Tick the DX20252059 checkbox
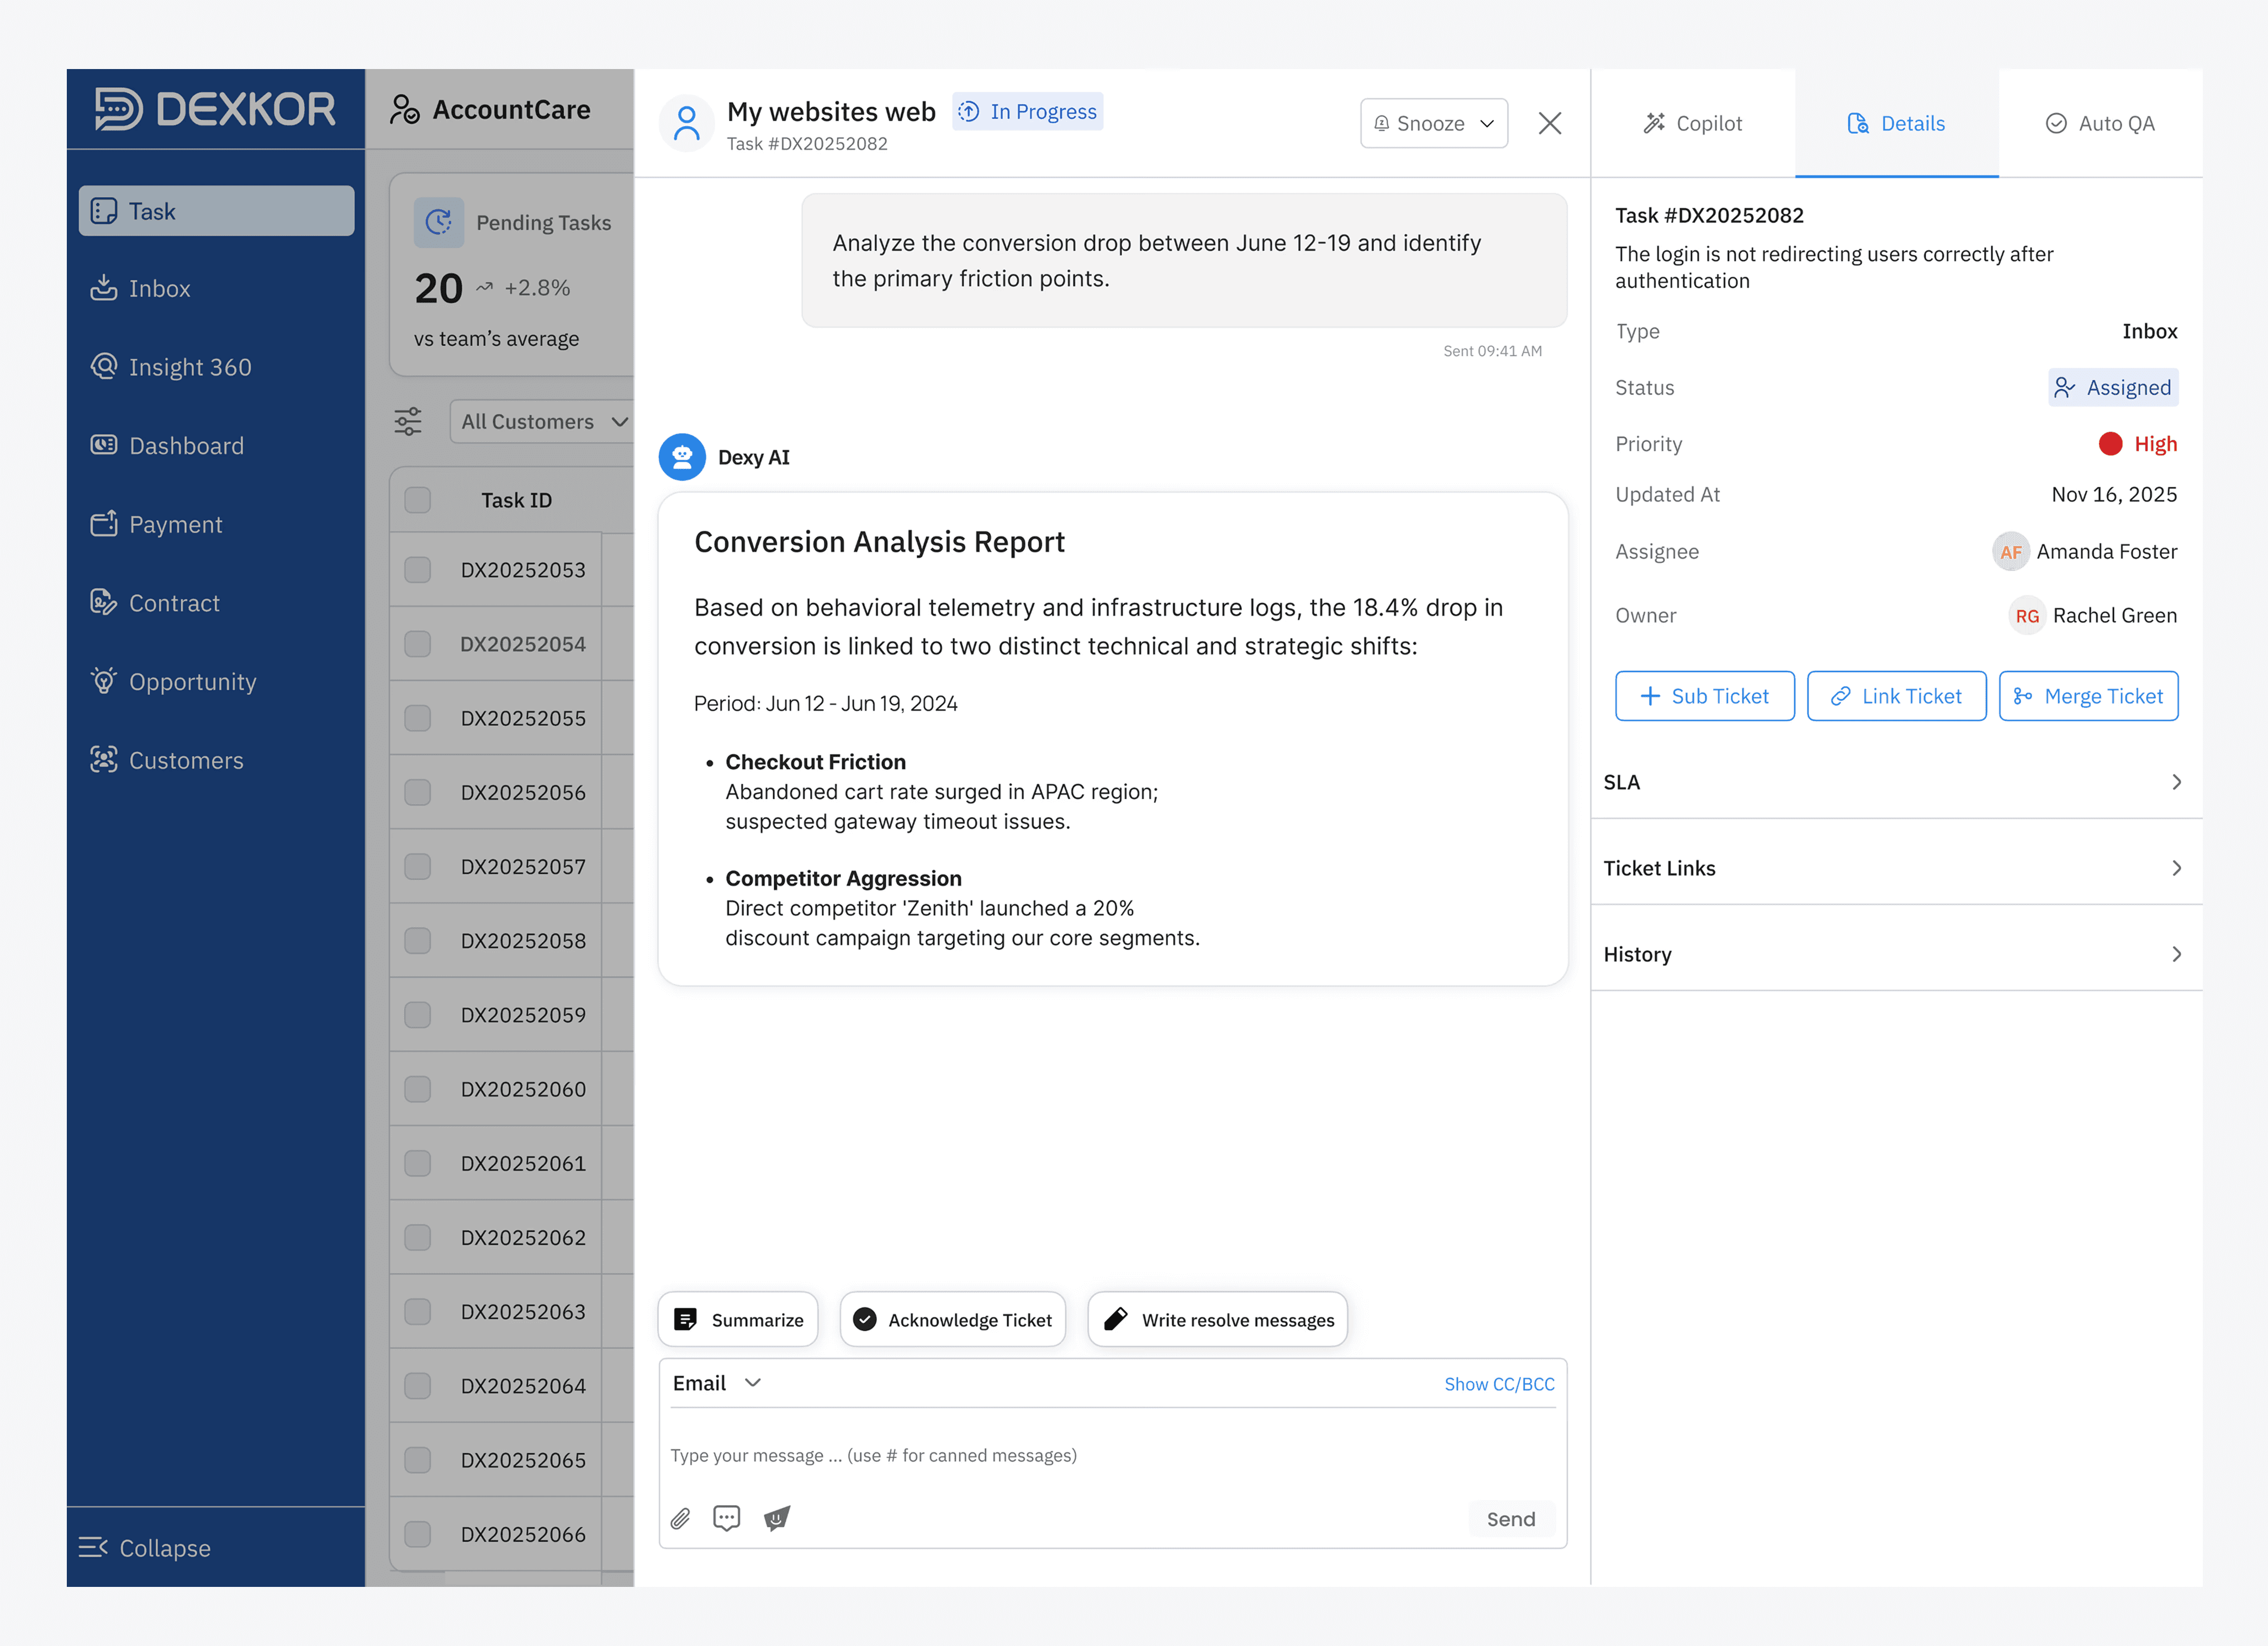This screenshot has width=2268, height=1646. 417,1015
